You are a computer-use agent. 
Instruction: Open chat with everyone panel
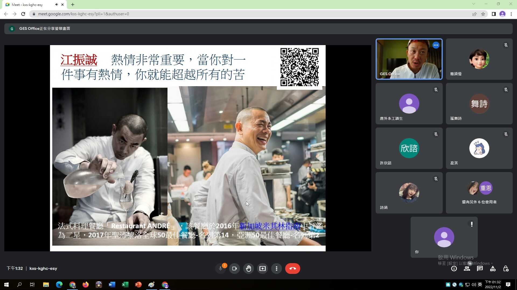(x=480, y=269)
